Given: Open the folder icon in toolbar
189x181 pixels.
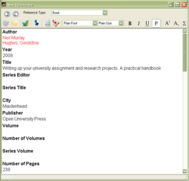Looking at the screenshot, I should [x=15, y=23].
